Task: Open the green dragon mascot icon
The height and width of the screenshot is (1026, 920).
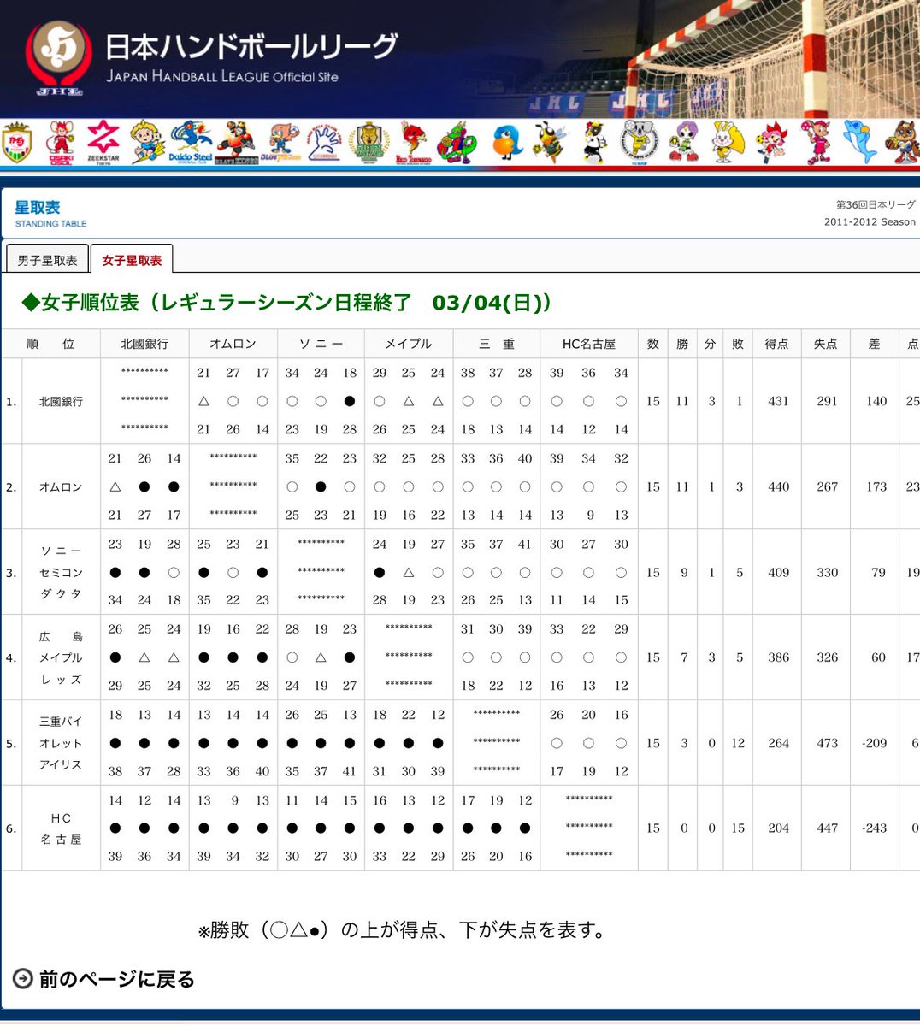Action: point(457,142)
